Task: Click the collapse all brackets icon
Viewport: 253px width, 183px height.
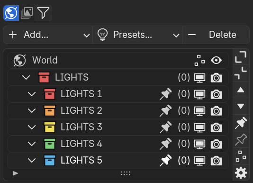Action: [x=241, y=73]
